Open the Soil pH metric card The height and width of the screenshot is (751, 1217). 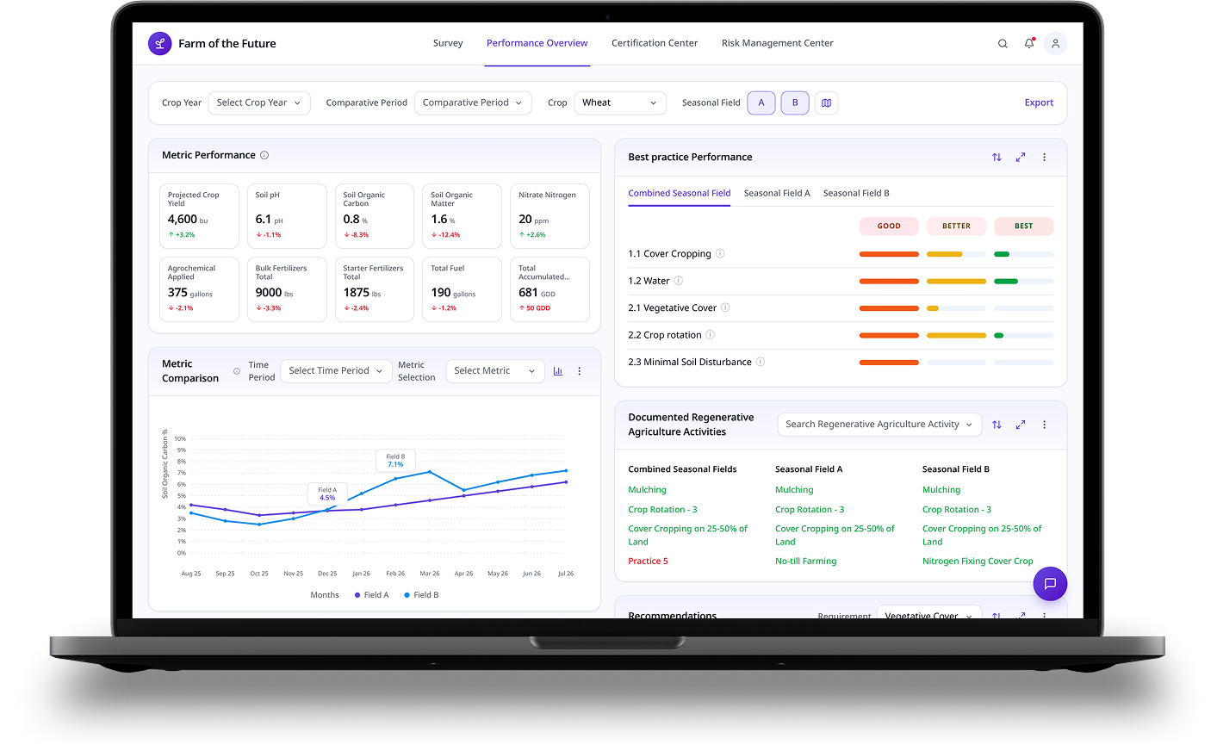click(x=287, y=216)
